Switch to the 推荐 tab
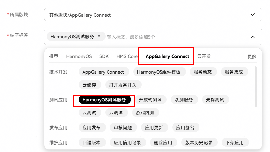This screenshot has width=270, height=152. tap(54, 56)
